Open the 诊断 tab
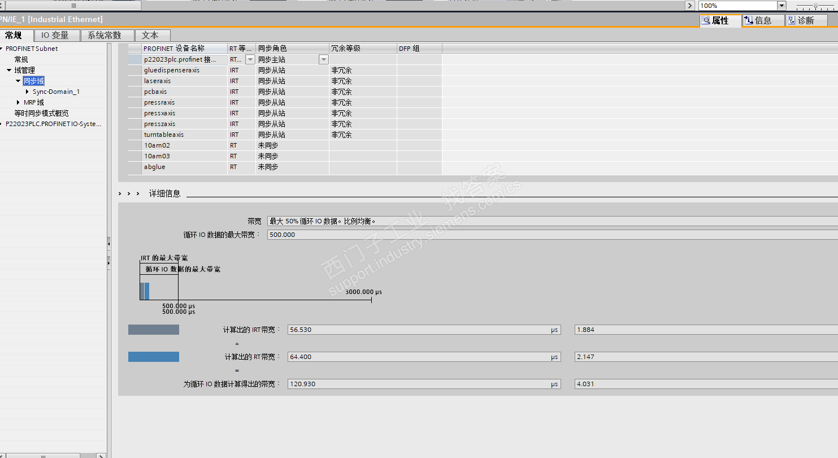Image resolution: width=838 pixels, height=458 pixels. point(806,20)
